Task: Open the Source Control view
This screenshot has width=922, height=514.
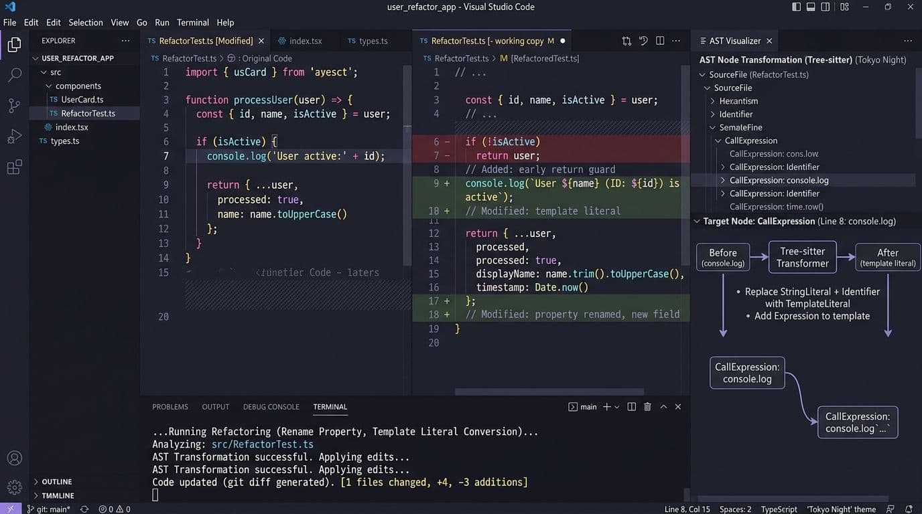Action: click(14, 105)
